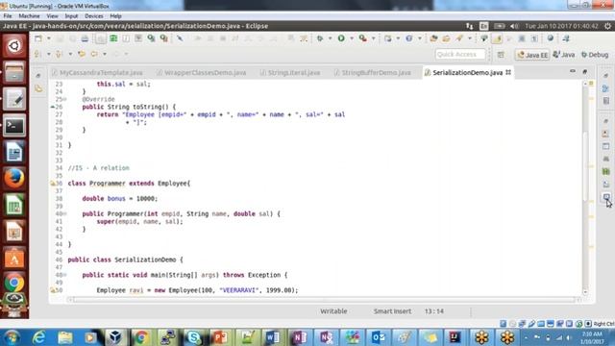Collapse the main method fold at line 48
This screenshot has height=346, width=615.
tap(64, 275)
